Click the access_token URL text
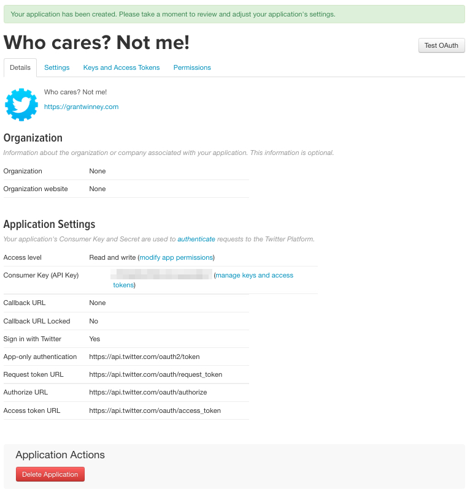The height and width of the screenshot is (495, 470). coord(155,410)
